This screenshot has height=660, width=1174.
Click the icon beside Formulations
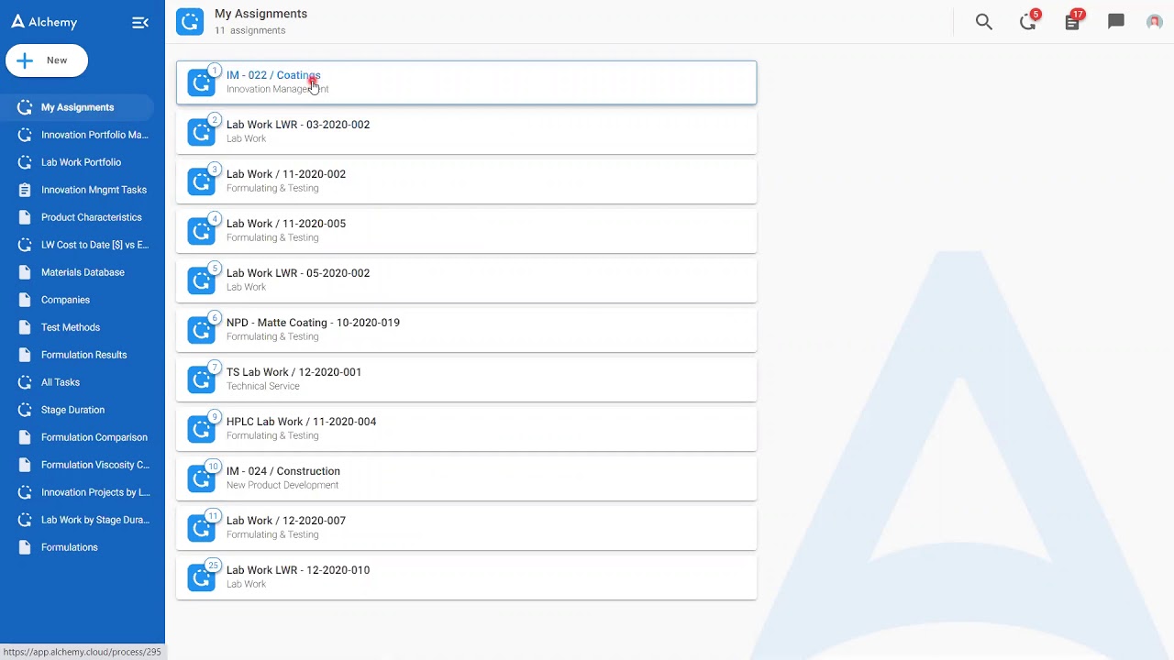coord(25,547)
